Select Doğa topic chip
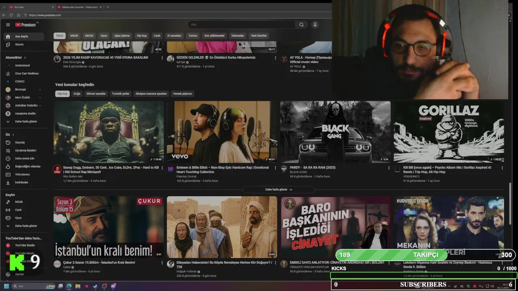Viewport: 518px width, 291px height. 77,94
